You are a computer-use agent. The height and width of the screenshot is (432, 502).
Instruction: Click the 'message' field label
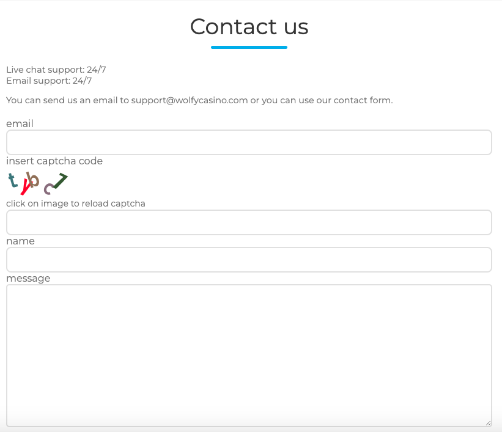click(28, 278)
